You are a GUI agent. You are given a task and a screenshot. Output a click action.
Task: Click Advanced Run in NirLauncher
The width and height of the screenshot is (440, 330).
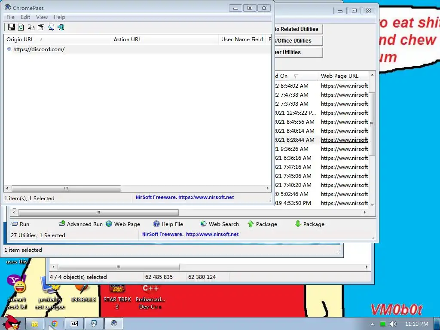[81, 224]
